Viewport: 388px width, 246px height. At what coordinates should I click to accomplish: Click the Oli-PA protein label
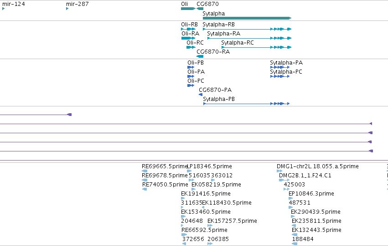pos(196,72)
